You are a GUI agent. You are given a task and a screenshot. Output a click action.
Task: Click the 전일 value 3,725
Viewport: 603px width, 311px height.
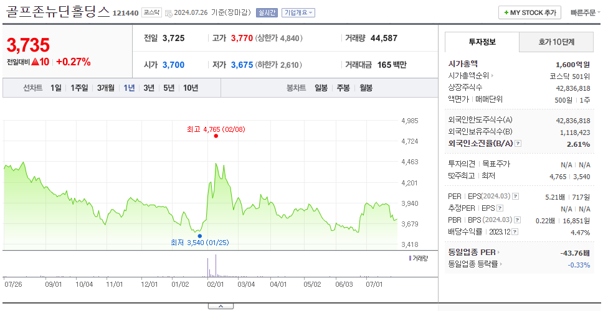click(x=173, y=39)
